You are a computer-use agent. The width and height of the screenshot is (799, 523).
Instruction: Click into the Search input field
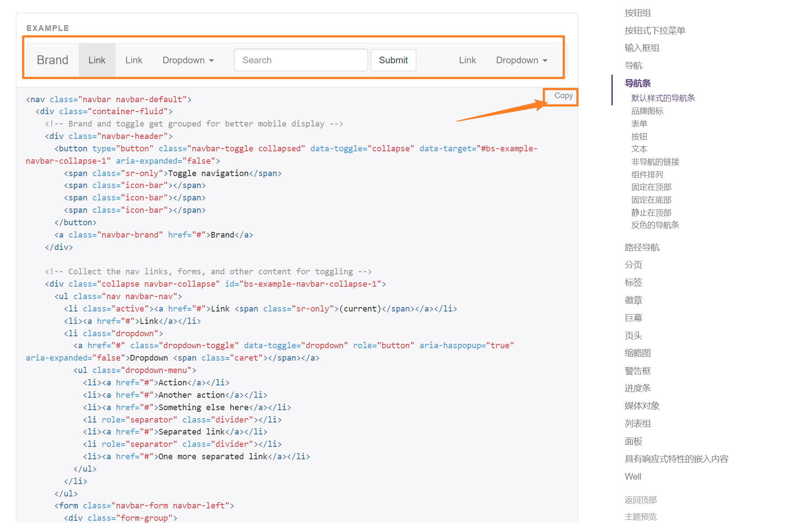(x=300, y=60)
